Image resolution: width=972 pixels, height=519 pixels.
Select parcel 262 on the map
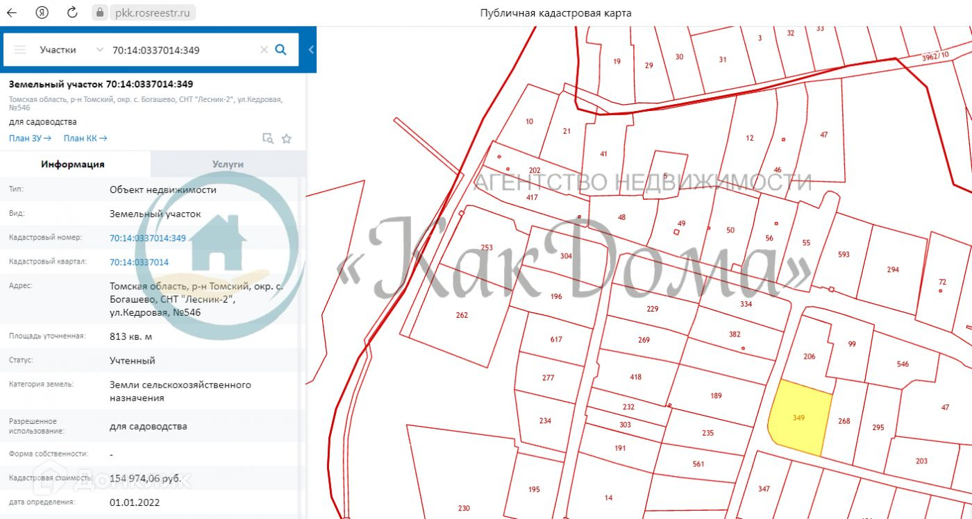click(462, 315)
